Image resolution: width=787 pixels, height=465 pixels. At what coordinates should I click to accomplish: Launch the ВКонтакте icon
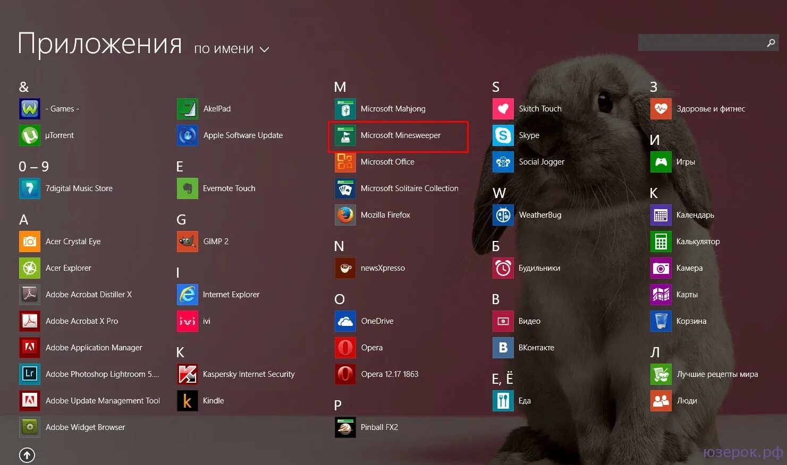pyautogui.click(x=503, y=348)
